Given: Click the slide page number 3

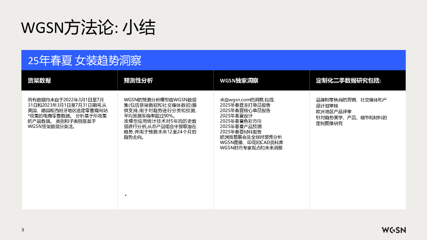Looking at the screenshot, I should coord(23,230).
